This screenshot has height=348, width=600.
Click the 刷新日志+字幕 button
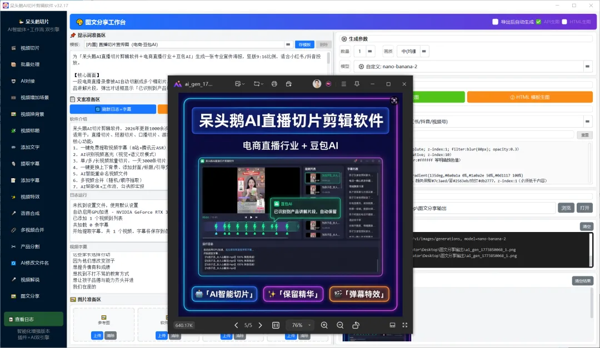113,109
